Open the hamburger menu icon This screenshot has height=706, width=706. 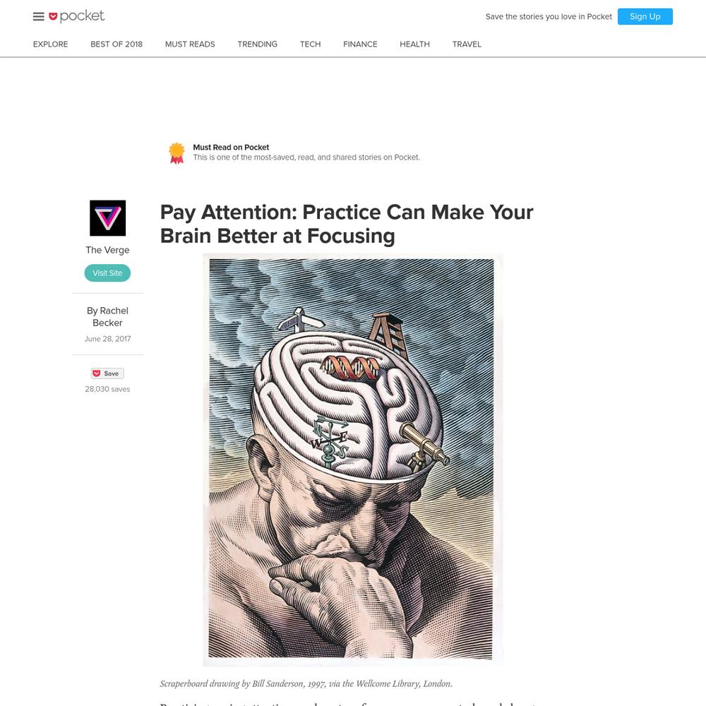pos(39,17)
